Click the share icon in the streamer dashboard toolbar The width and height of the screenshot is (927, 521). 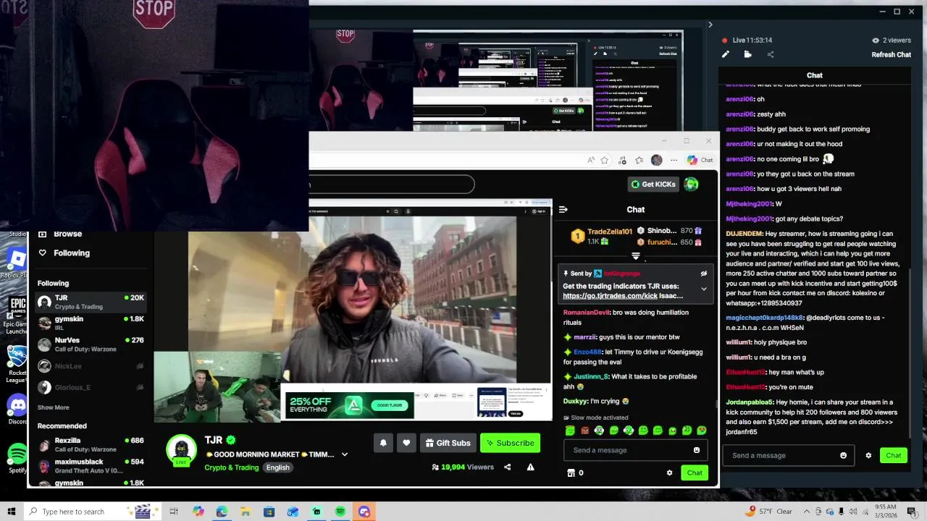click(x=771, y=54)
